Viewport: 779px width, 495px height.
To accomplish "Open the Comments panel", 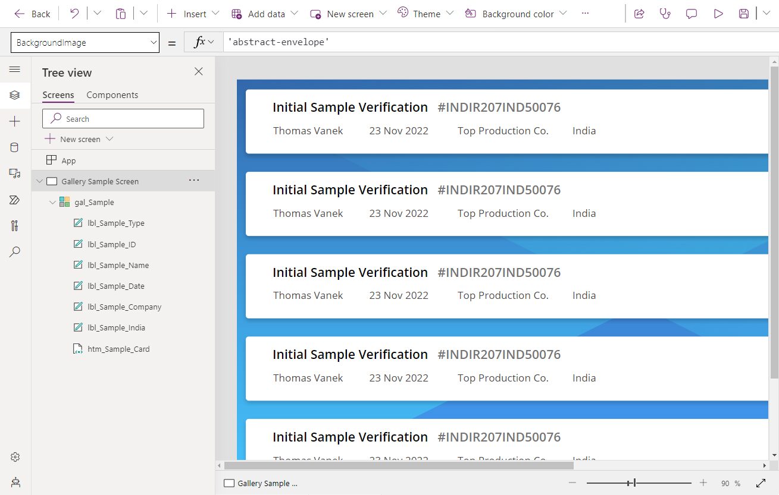I will point(691,13).
